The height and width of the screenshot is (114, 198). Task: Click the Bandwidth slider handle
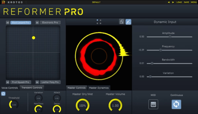[x=152, y=63]
